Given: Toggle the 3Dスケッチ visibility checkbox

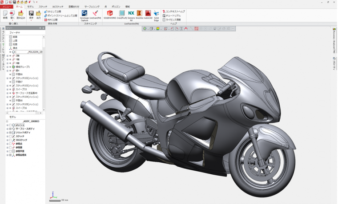Looking at the screenshot, I should [x=11, y=140].
